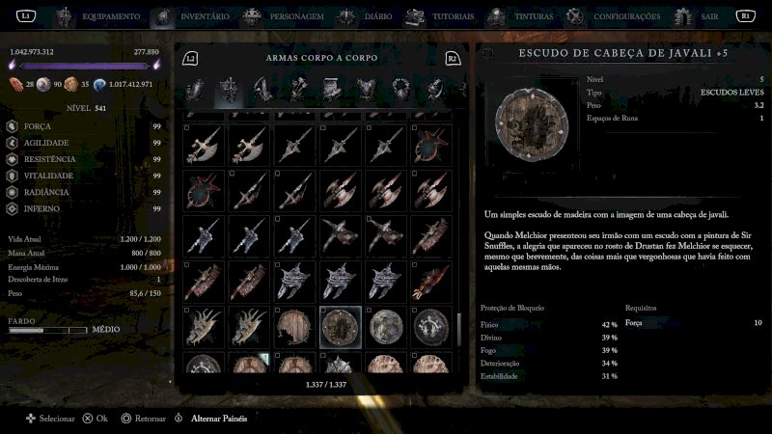Screen dimensions: 772x434
Task: Select the fiery orange blade weapon
Action: coord(431,282)
